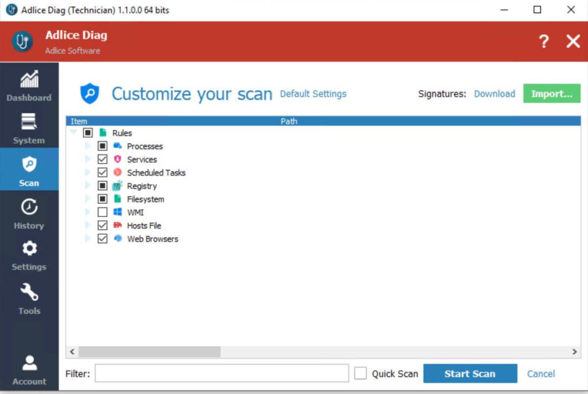Enable the WMI checkbox
Image resolution: width=588 pixels, height=394 pixels.
(x=103, y=213)
